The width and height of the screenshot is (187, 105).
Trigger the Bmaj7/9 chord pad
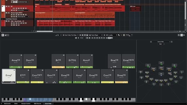(x=115, y=61)
